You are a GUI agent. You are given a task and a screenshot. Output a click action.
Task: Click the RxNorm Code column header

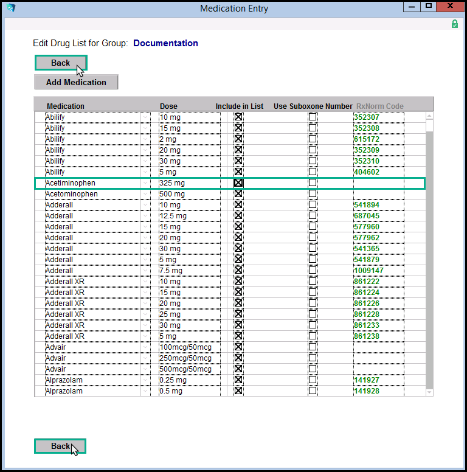(379, 106)
